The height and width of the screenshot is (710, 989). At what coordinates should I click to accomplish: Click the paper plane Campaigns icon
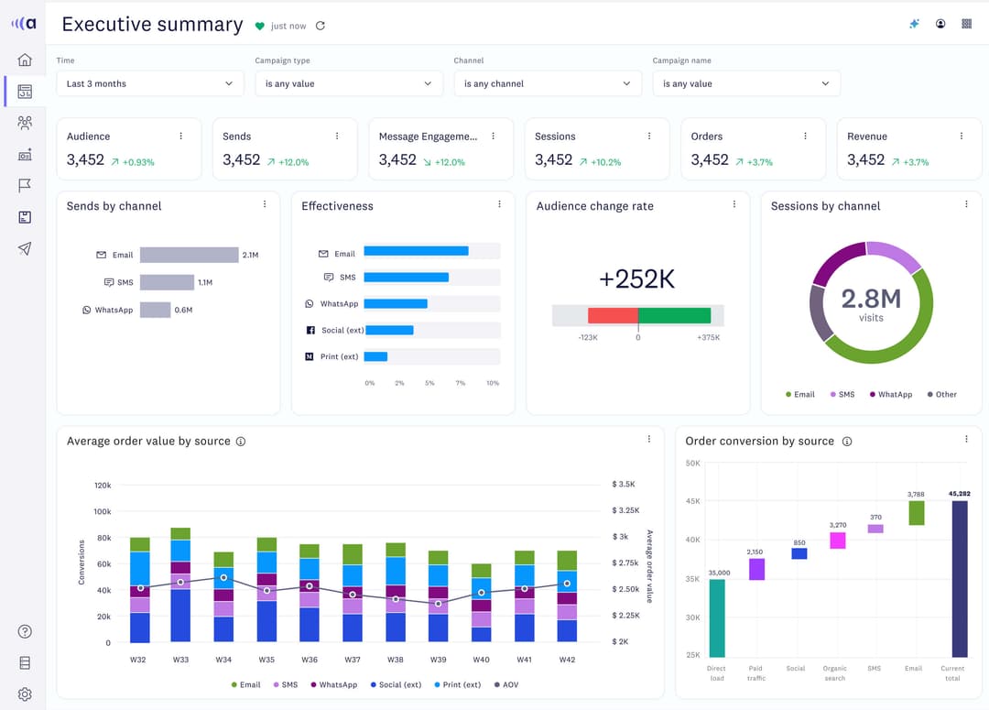point(25,248)
